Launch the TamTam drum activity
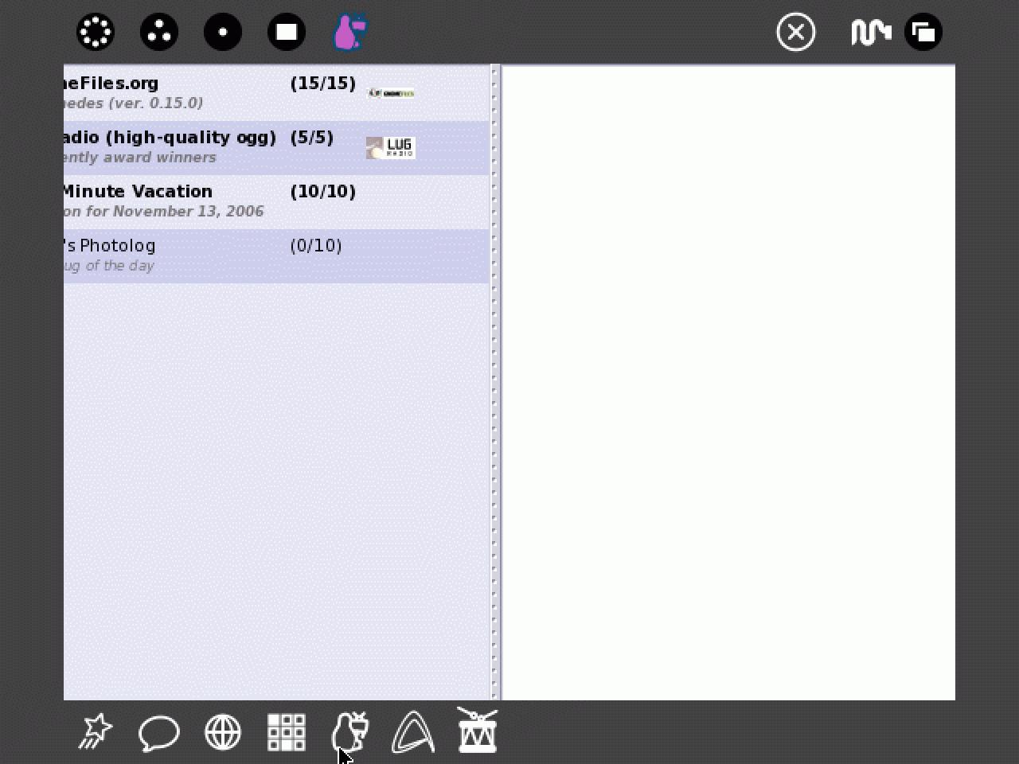The image size is (1019, 764). pyautogui.click(x=478, y=731)
